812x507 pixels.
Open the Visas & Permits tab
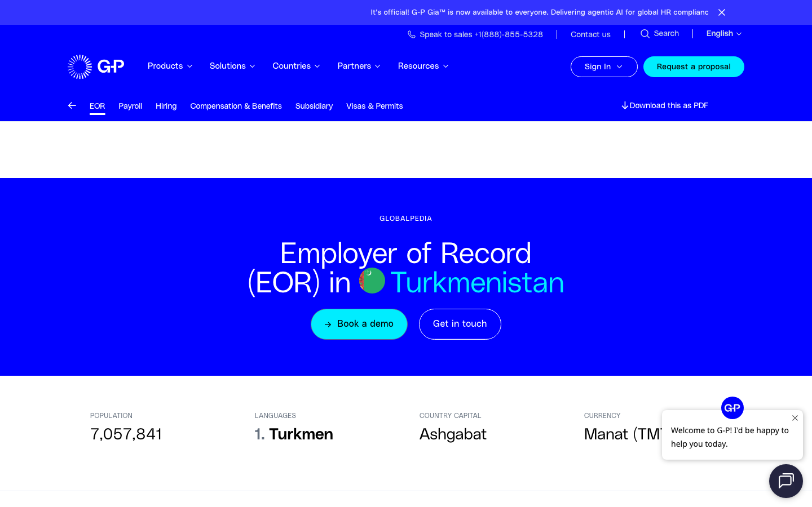[374, 106]
